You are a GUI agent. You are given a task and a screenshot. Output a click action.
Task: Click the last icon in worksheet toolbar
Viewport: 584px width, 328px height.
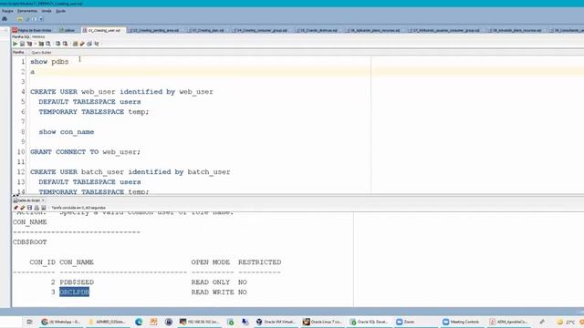tap(97, 44)
